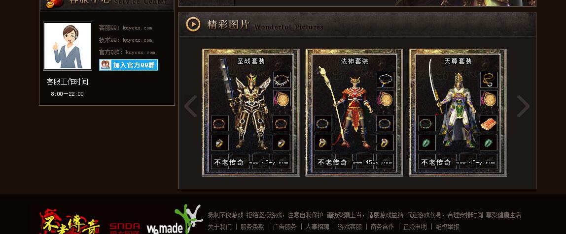The image size is (566, 234).
Task: Open the 圣战套装 picture
Action: coord(251,112)
